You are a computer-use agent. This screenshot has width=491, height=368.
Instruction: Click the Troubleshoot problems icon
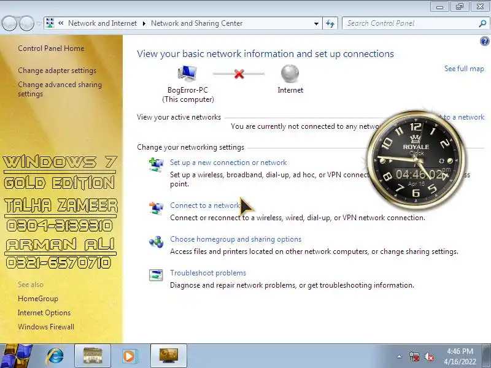tap(156, 275)
